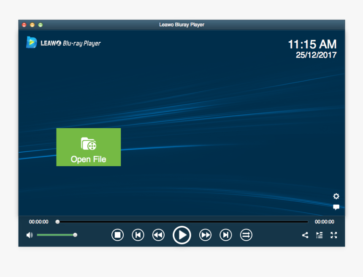Viewport: 363px width, 277px height.
Task: Open the settings gear icon
Action: coord(336,196)
